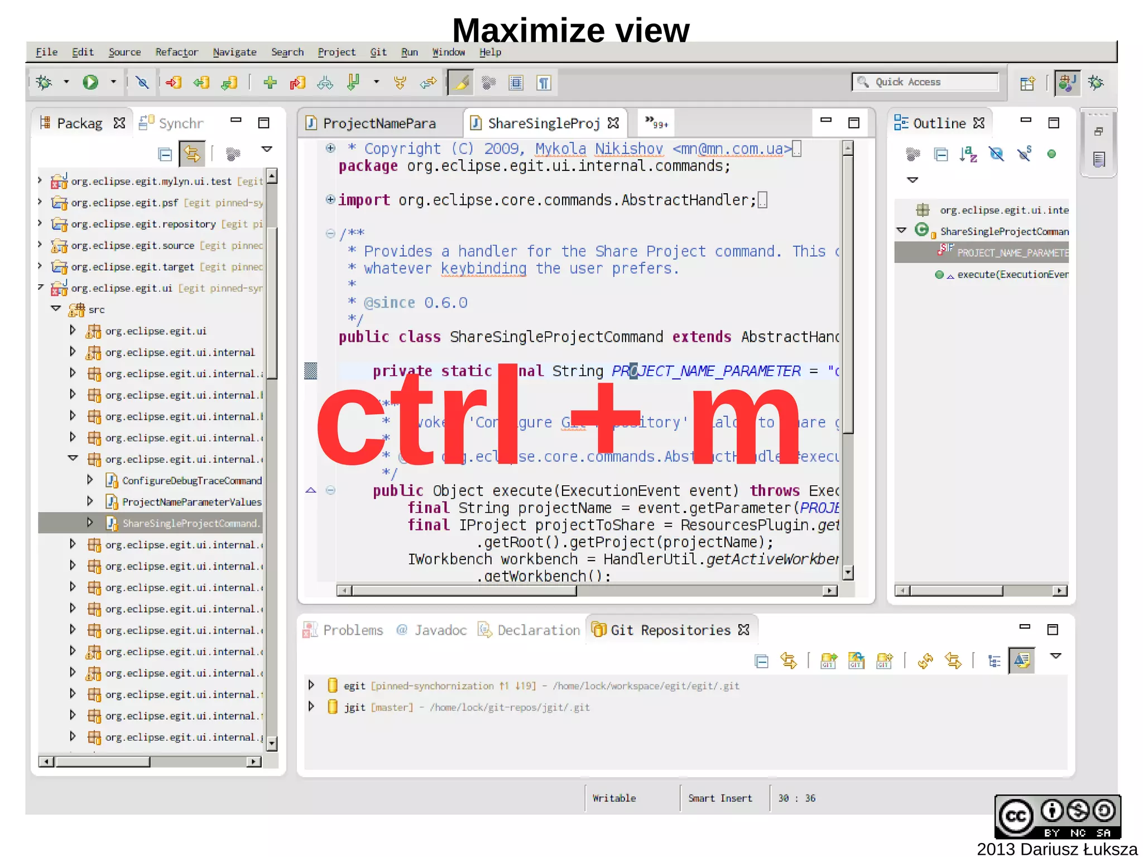Click the folded Javadoc comment collapse marker
This screenshot has height=857, width=1143.
(x=330, y=233)
